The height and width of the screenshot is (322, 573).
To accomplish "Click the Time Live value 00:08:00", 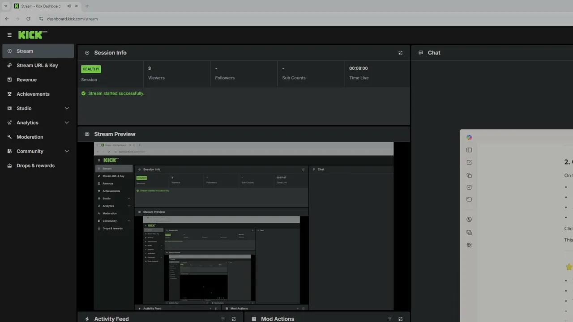I will (x=359, y=68).
